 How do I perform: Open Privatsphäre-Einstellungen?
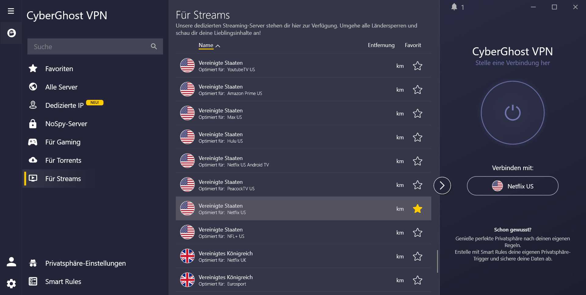click(85, 263)
